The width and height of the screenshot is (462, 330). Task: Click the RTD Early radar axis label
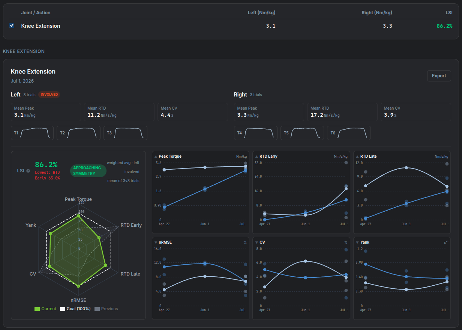[131, 225]
